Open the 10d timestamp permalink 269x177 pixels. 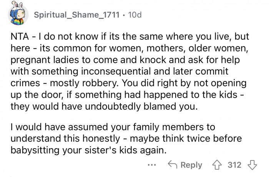135,15
